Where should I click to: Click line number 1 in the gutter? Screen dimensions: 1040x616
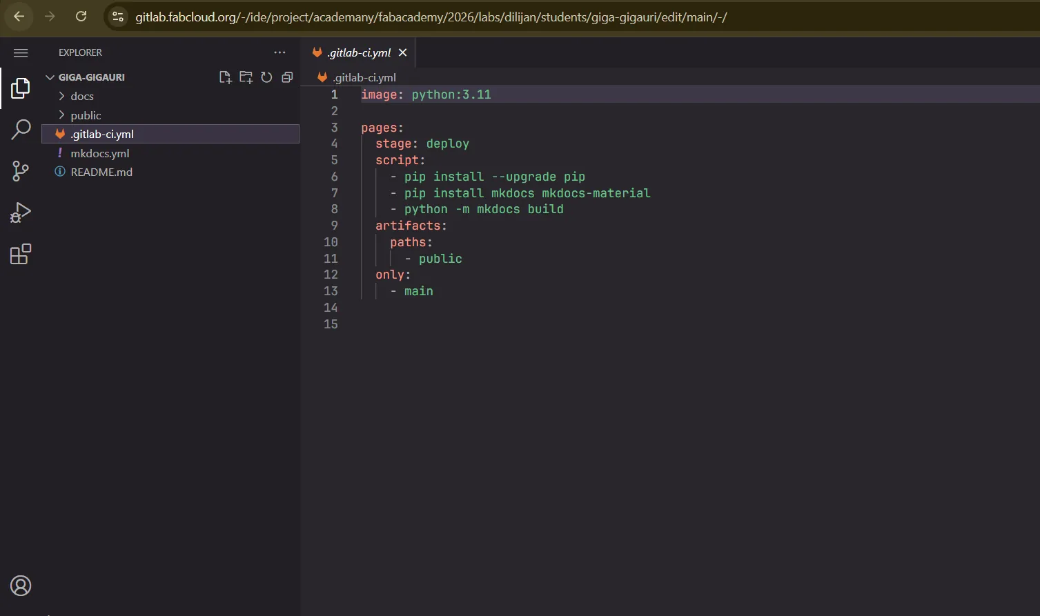[334, 95]
